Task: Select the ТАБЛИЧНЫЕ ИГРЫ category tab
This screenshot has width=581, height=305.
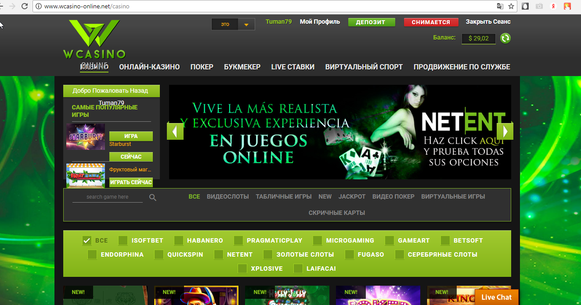Action: point(284,196)
